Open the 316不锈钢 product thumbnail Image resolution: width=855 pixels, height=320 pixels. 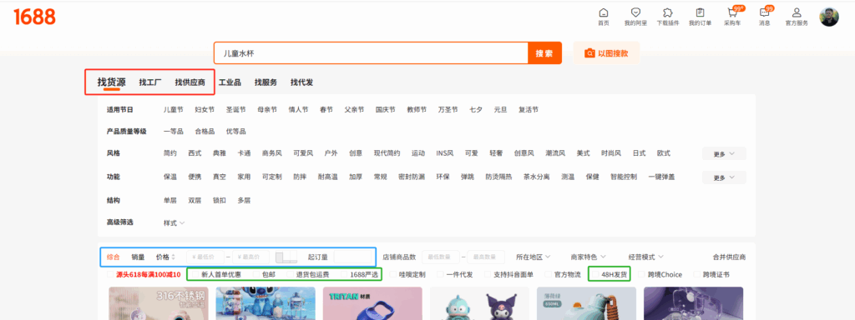click(x=158, y=303)
